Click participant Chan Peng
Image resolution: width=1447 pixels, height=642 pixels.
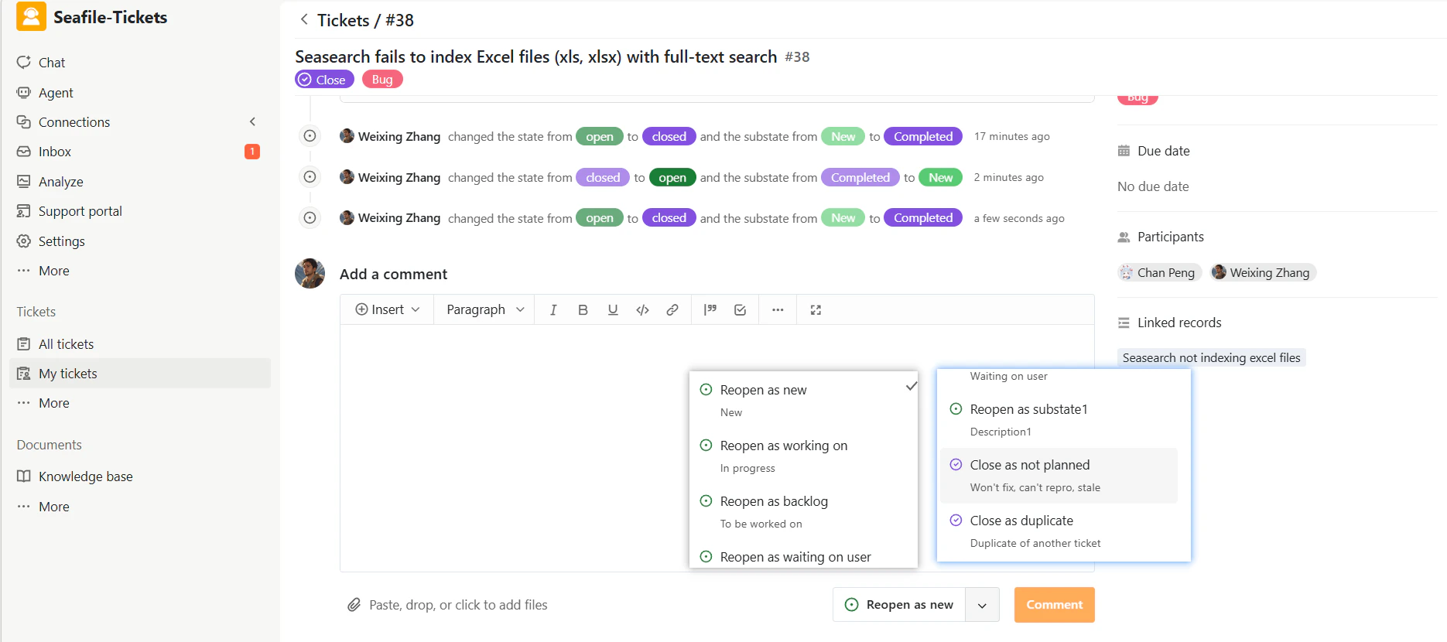(1159, 272)
